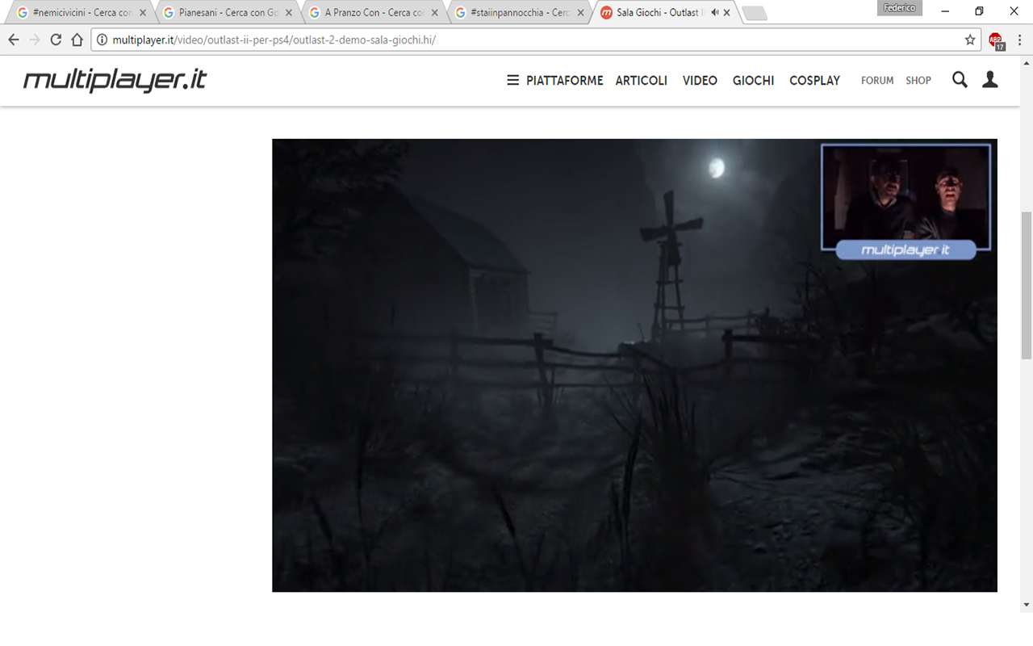
Task: Open the COSPLAY section
Action: coord(814,81)
